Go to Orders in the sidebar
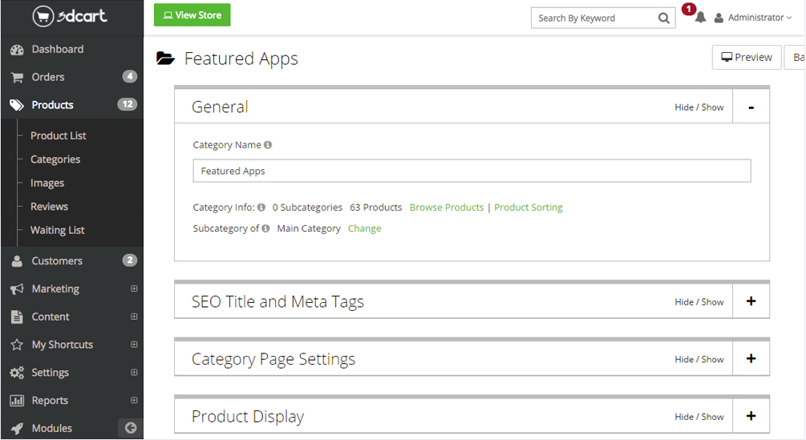Image resolution: width=806 pixels, height=440 pixels. coord(48,77)
